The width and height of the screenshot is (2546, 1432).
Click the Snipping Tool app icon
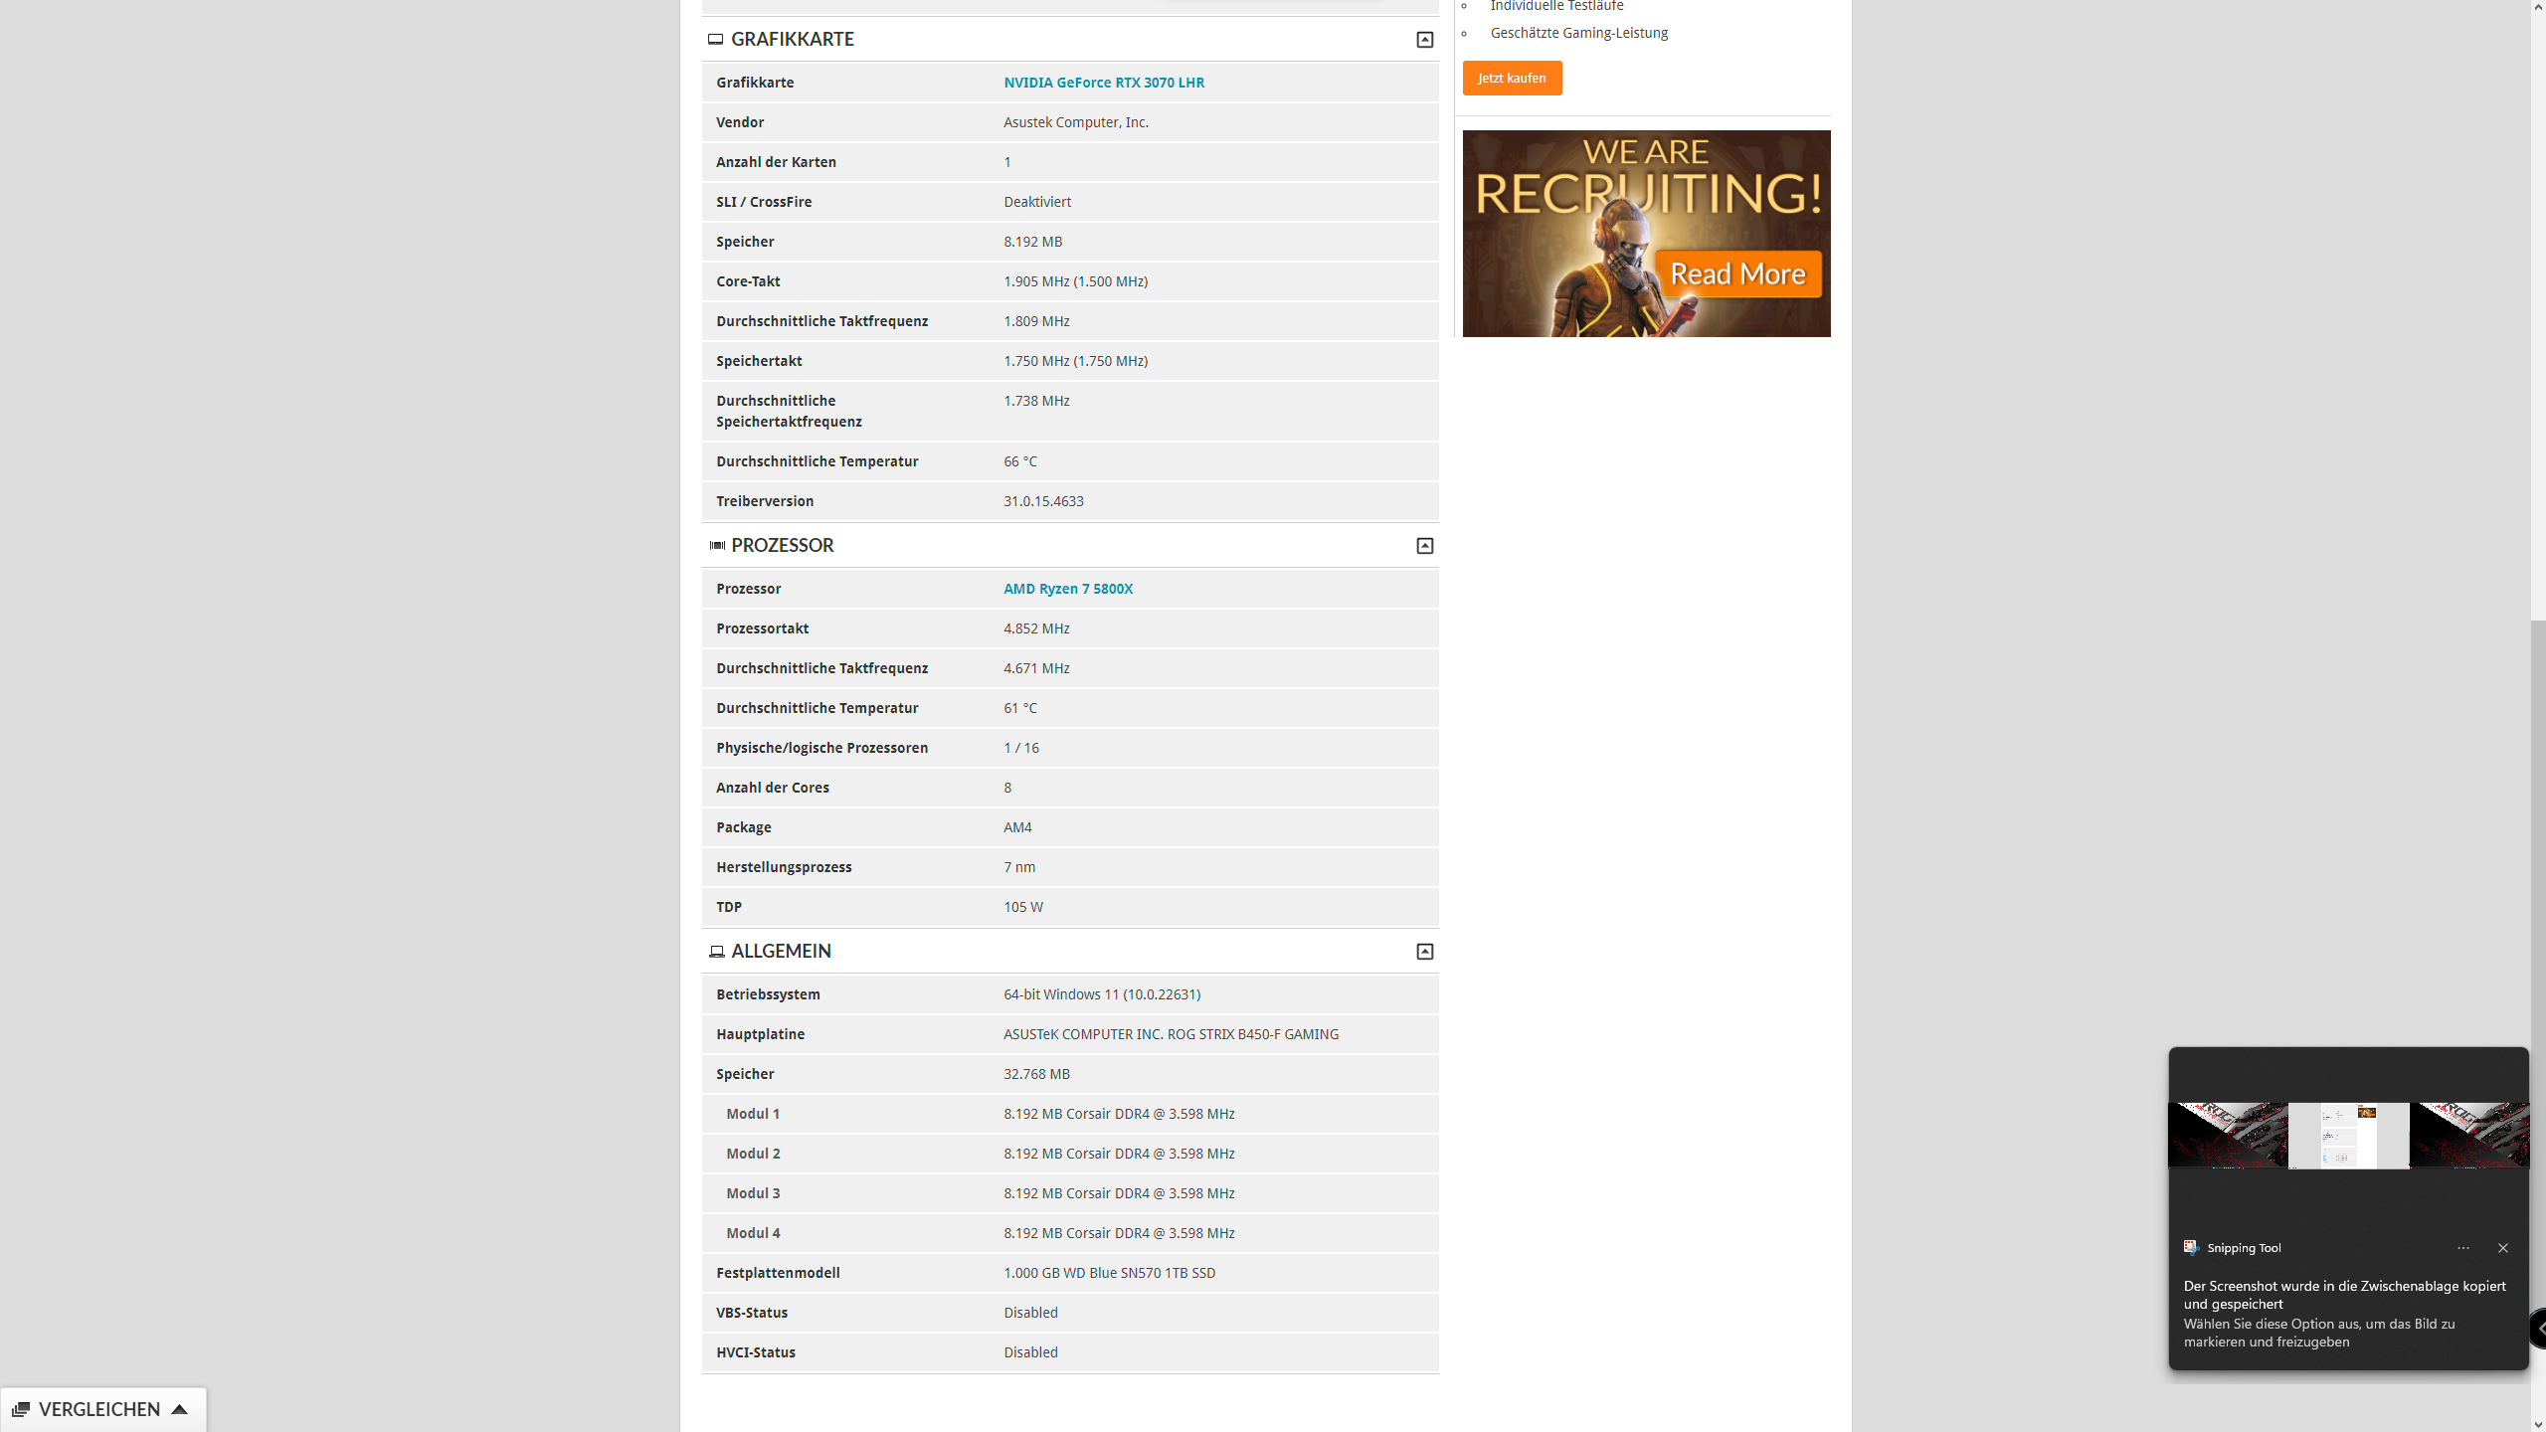(2190, 1247)
